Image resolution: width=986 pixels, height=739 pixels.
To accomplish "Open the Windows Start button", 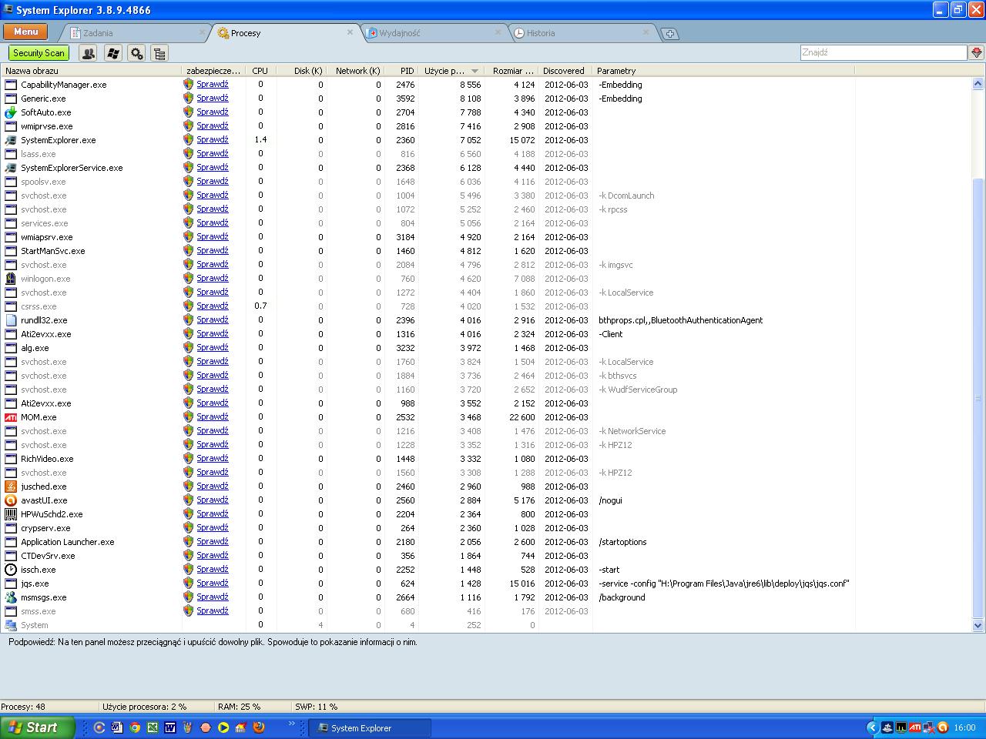I will [38, 727].
